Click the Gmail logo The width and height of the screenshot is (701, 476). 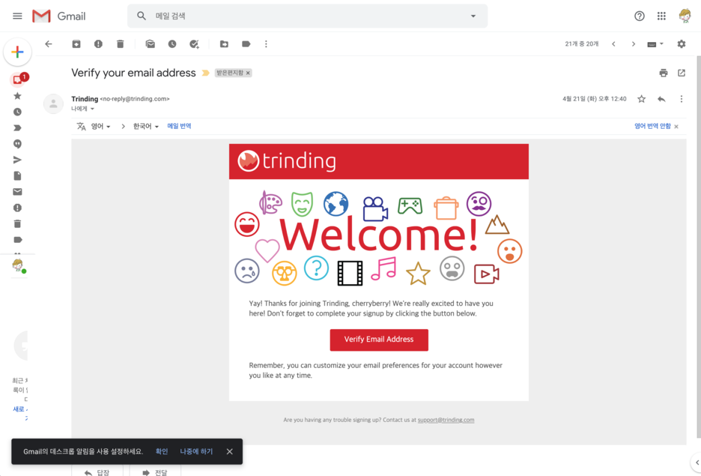[59, 16]
